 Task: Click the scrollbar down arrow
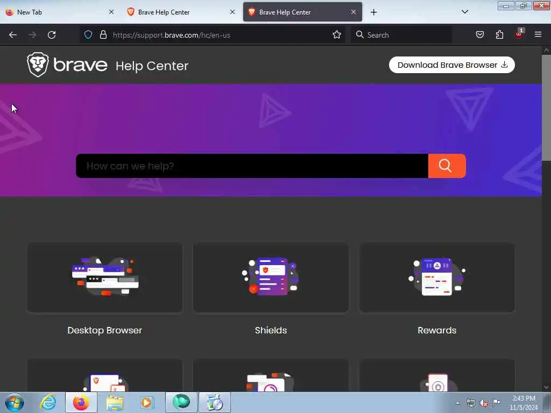pos(546,387)
